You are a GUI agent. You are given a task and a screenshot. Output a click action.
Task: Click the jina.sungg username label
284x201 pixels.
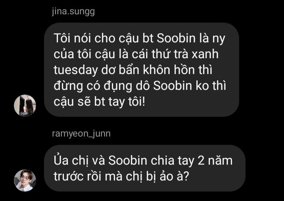pos(73,12)
